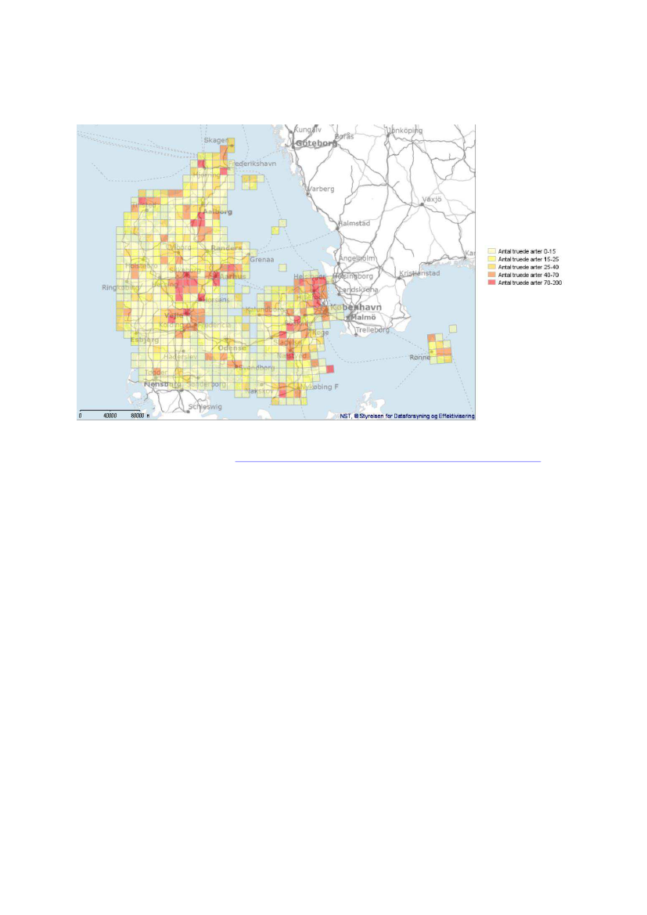Click the Randers city label

tap(226, 248)
